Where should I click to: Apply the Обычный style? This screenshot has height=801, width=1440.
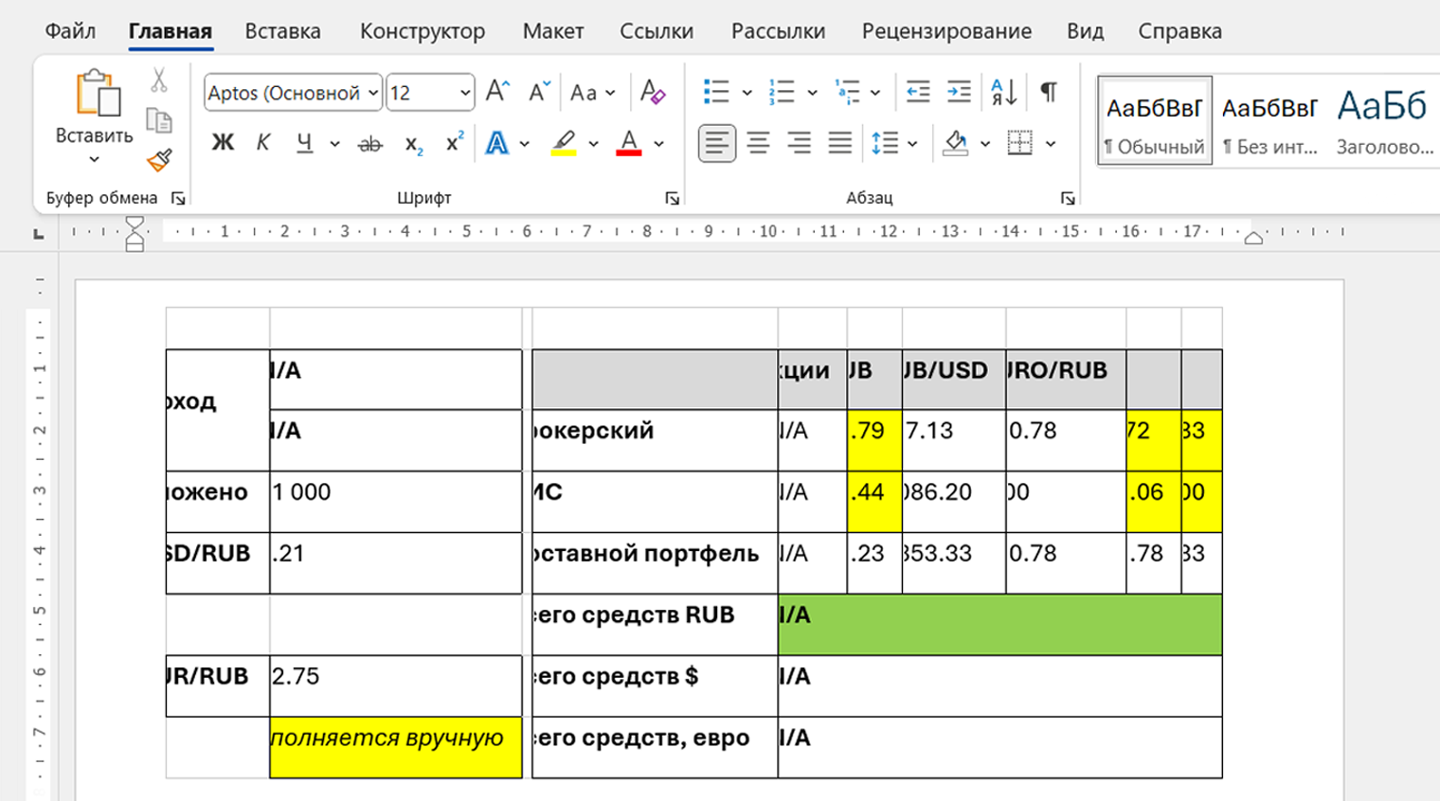(x=1154, y=121)
